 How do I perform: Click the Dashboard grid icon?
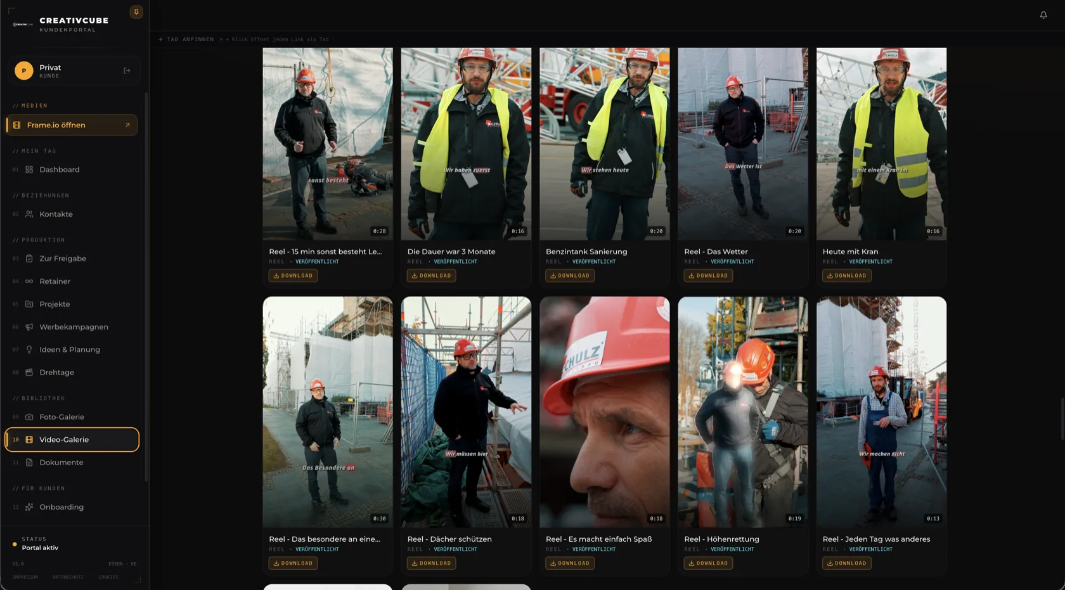(x=29, y=170)
